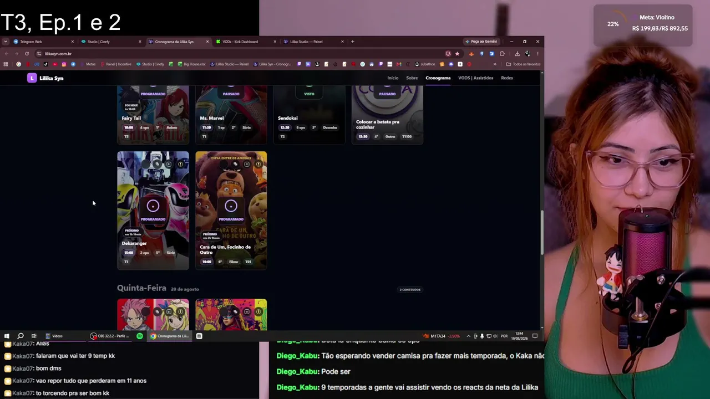
Task: Select the VODs - Kick Dashboard tab
Action: click(246, 42)
